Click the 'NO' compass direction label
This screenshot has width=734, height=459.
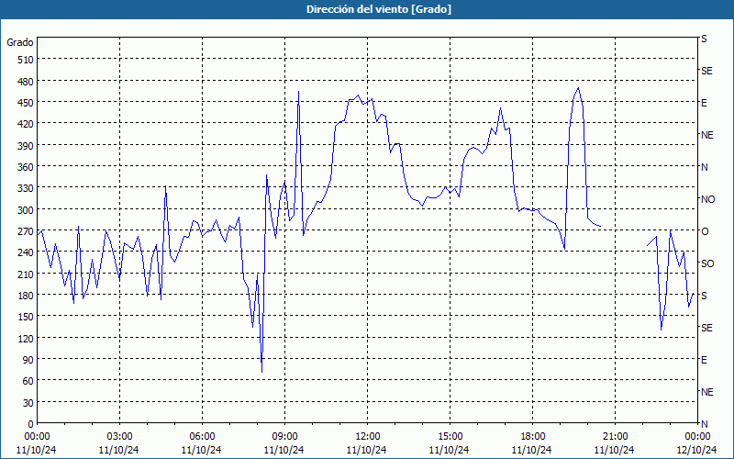(x=707, y=199)
